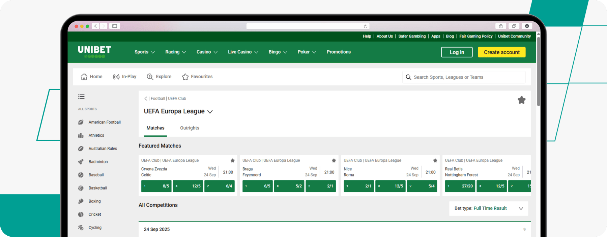Expand the Racing menu
Screen dimensions: 607x237
(x=176, y=52)
